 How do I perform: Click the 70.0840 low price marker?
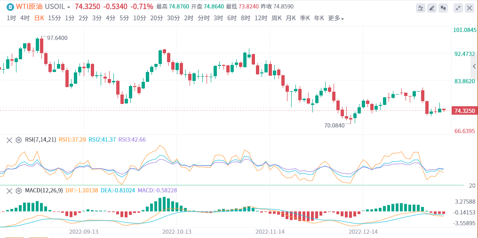(x=335, y=125)
